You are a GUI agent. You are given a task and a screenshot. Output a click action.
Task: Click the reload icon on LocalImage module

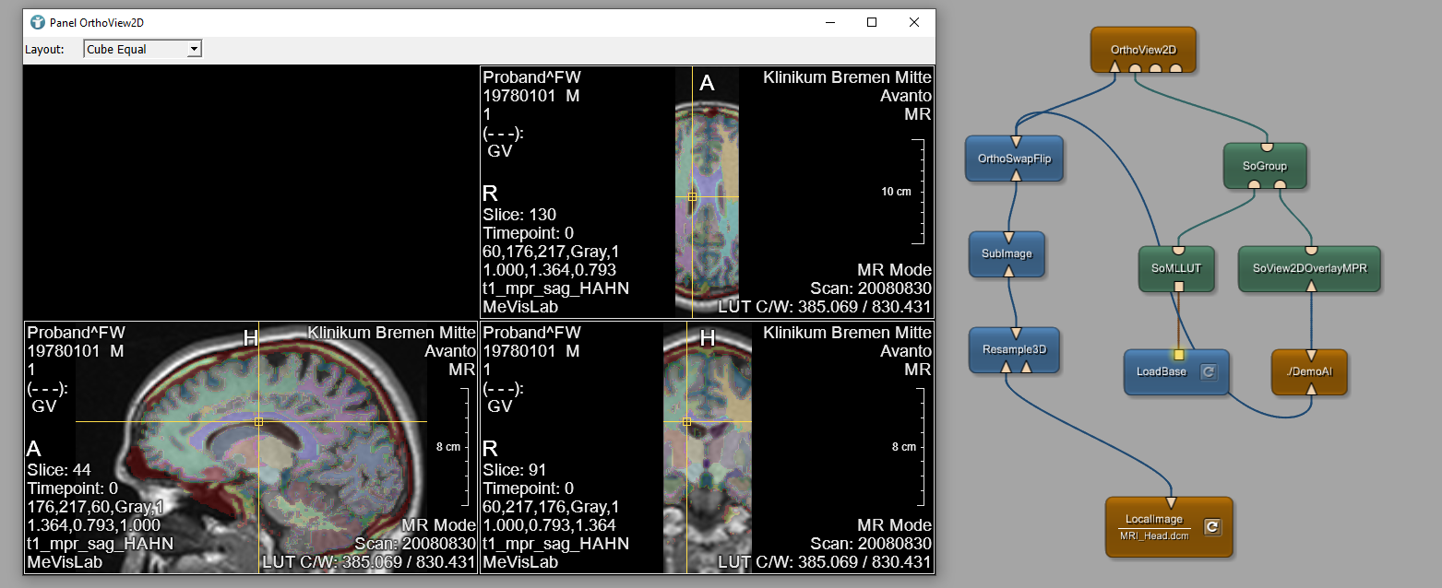(x=1212, y=527)
